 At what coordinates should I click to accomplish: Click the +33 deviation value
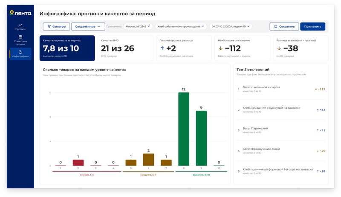pos(321,110)
